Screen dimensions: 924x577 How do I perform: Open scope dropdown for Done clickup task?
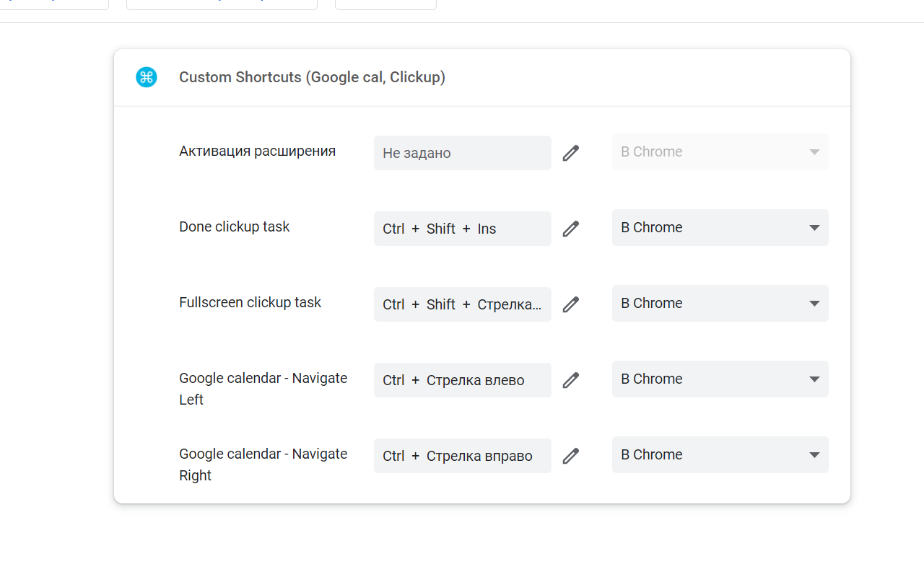pyautogui.click(x=720, y=228)
